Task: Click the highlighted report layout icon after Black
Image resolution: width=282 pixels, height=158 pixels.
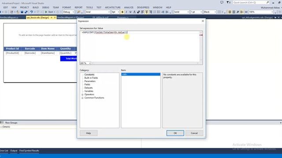Action: (230, 12)
